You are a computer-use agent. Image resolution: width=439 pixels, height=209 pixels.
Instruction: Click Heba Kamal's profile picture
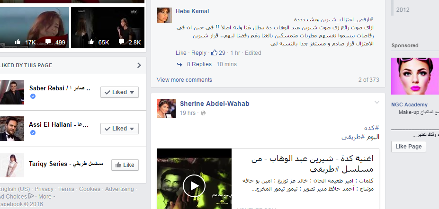click(164, 15)
